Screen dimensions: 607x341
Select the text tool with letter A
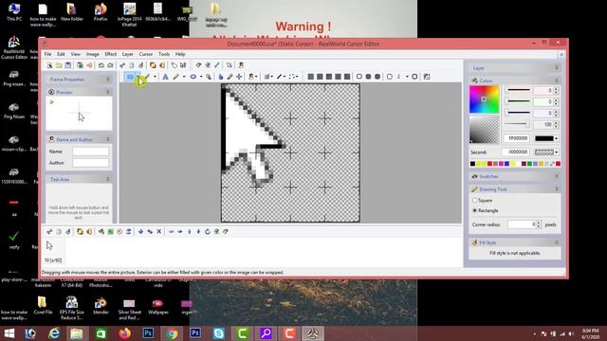pos(165,77)
